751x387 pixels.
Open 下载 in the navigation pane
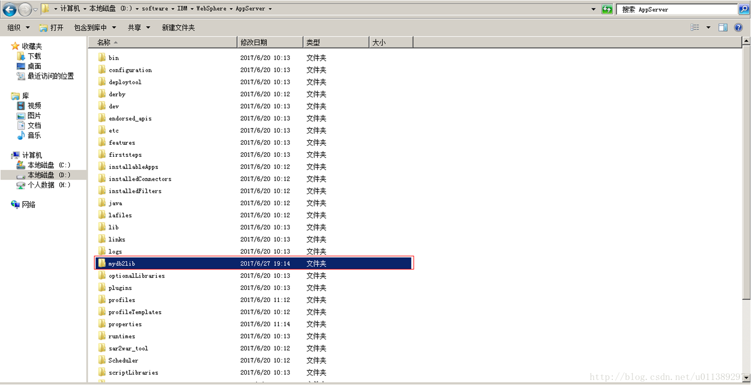34,56
